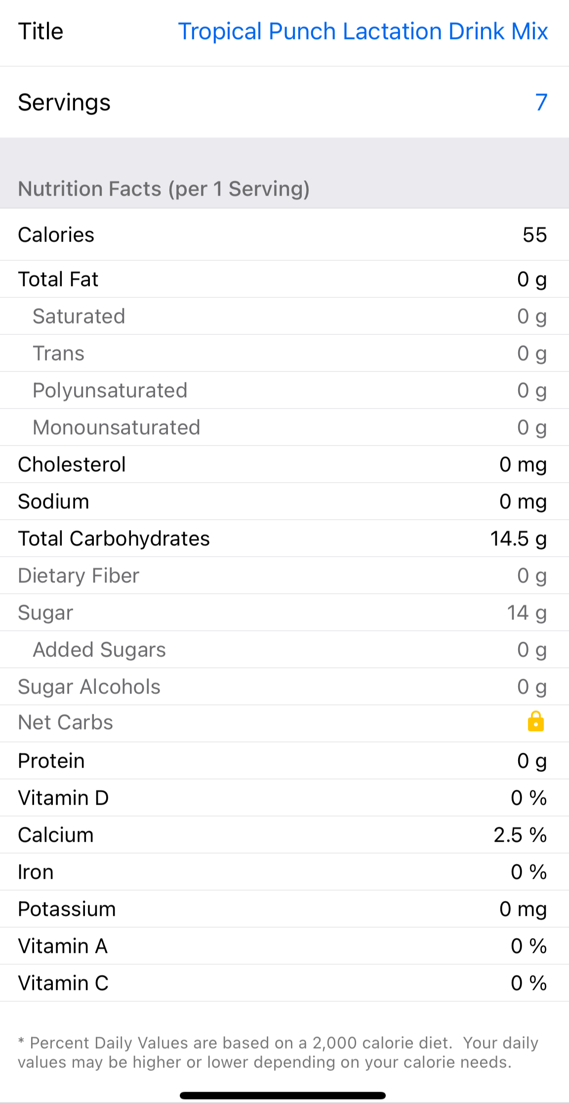The image size is (569, 1103).
Task: Select the Sugar Alcohols row
Action: tap(284, 687)
